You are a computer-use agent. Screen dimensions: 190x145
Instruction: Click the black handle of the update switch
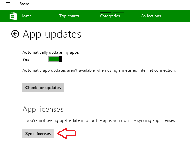[61, 59]
